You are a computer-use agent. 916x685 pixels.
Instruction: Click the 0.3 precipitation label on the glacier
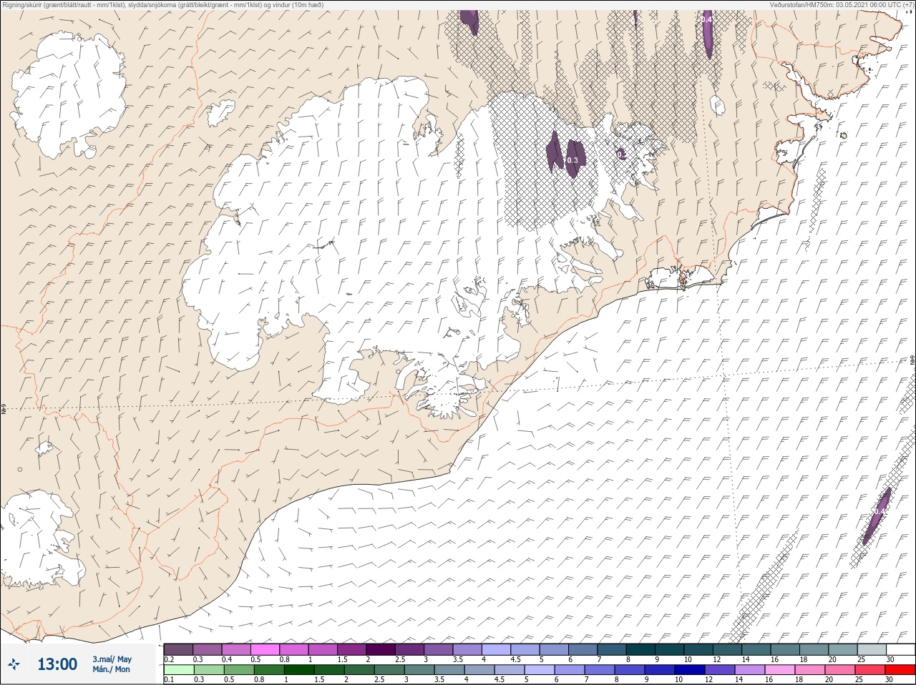[x=572, y=161]
